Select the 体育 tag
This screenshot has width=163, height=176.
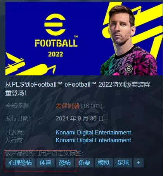point(45,163)
